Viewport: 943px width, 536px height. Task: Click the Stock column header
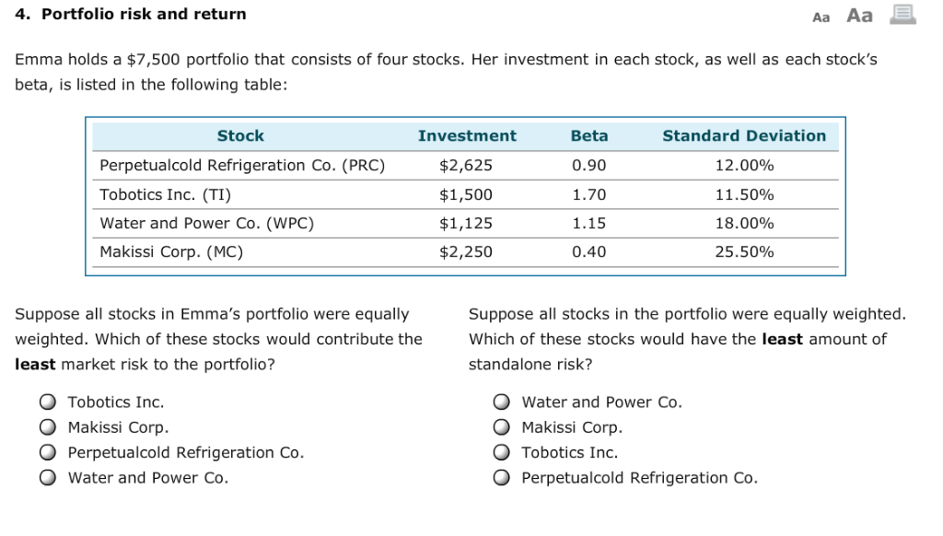point(240,136)
